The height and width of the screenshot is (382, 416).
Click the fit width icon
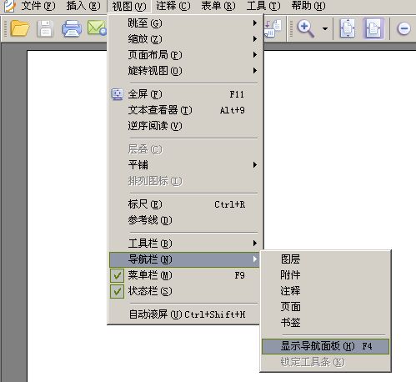(373, 28)
